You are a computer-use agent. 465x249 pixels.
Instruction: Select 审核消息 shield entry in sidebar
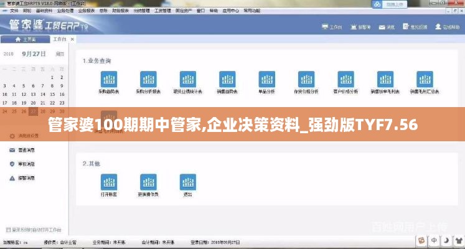(x=22, y=164)
